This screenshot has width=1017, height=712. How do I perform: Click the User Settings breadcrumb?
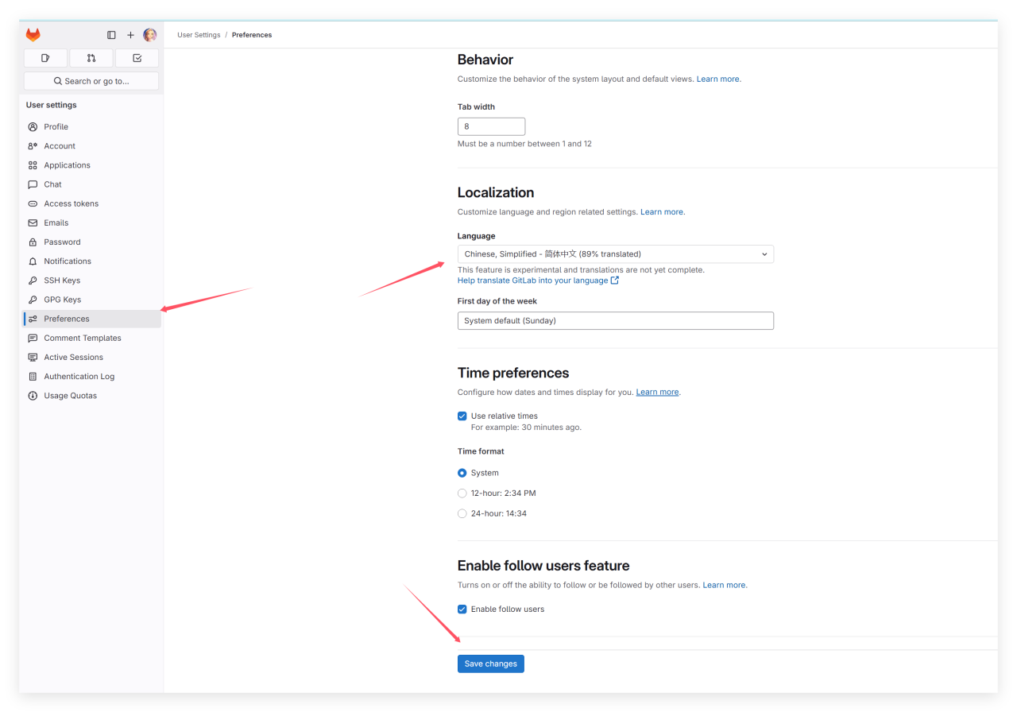point(198,35)
